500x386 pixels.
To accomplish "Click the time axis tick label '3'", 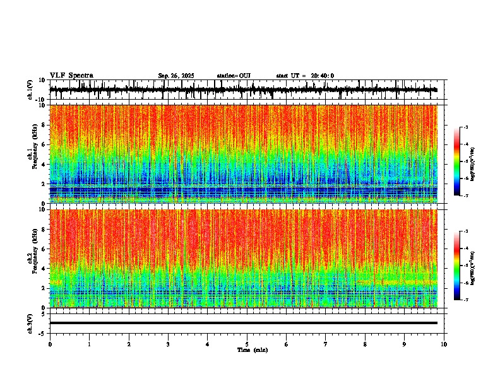I will 168,344.
